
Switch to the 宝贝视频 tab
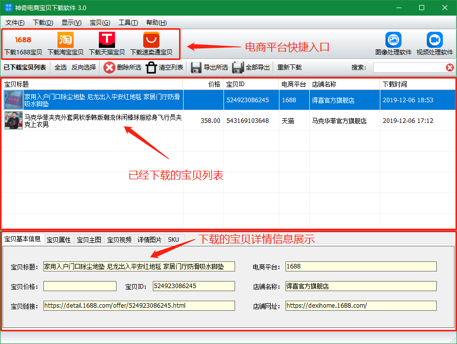coord(119,240)
